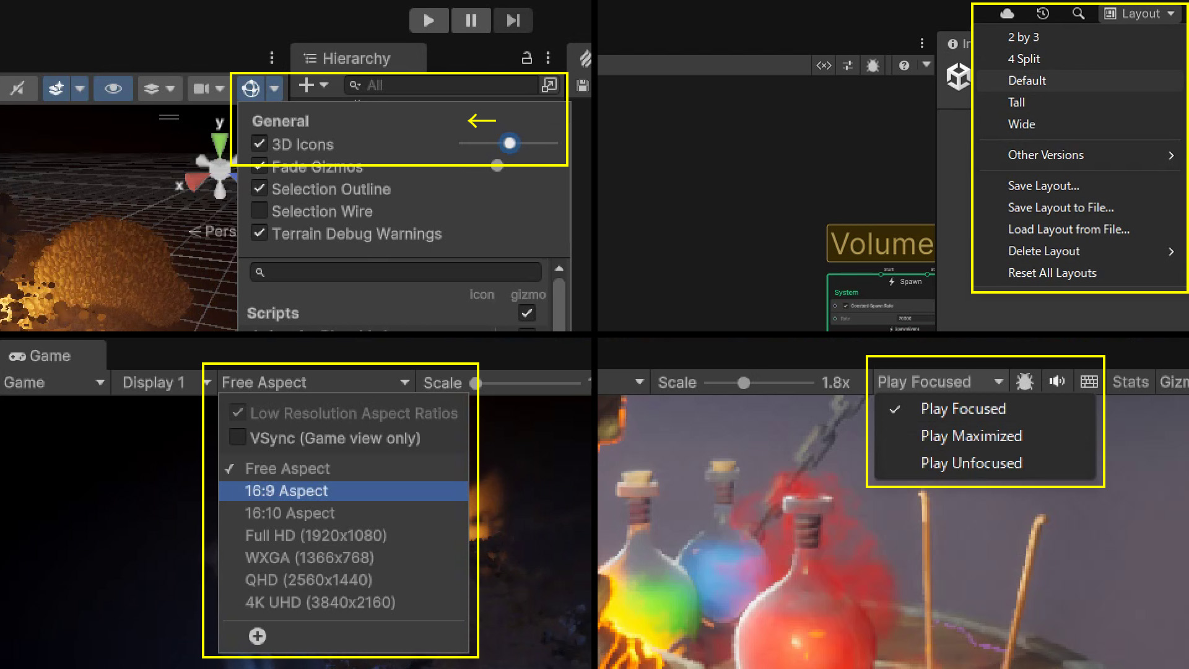Click the Hierarchy search field
The width and height of the screenshot is (1189, 669).
click(x=442, y=85)
